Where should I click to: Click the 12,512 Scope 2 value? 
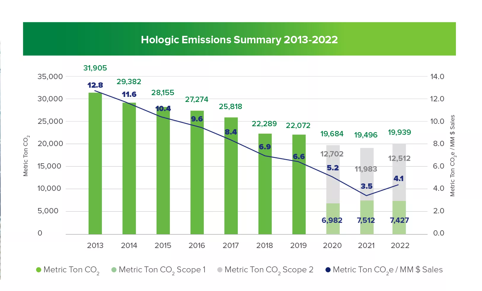[400, 159]
